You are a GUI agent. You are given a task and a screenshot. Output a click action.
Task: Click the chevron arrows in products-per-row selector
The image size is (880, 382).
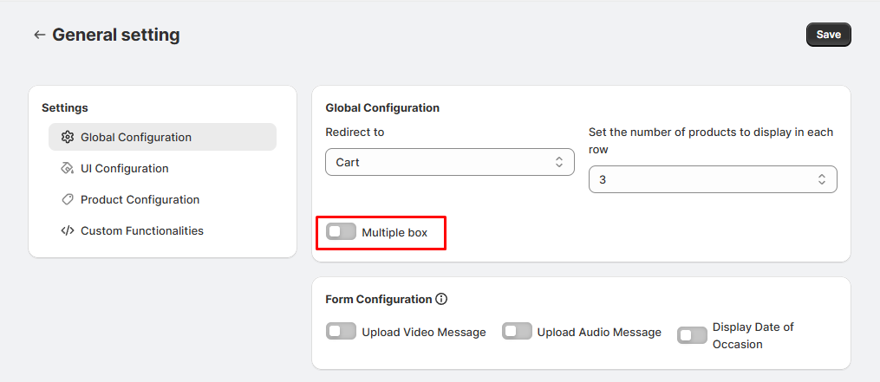821,179
